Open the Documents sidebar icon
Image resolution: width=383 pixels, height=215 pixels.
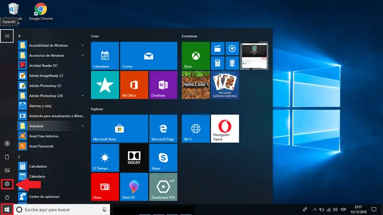[x=7, y=157]
